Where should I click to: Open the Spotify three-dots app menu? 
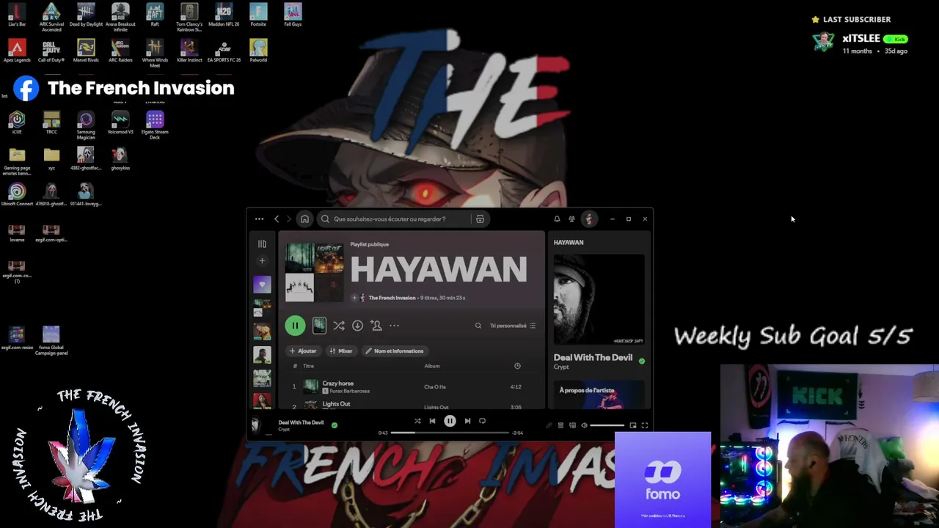(259, 219)
